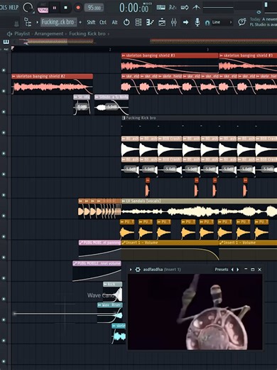Image resolution: width=277 pixels, height=370 pixels.
Task: Click the Shift modifier button
Action: pos(91,22)
